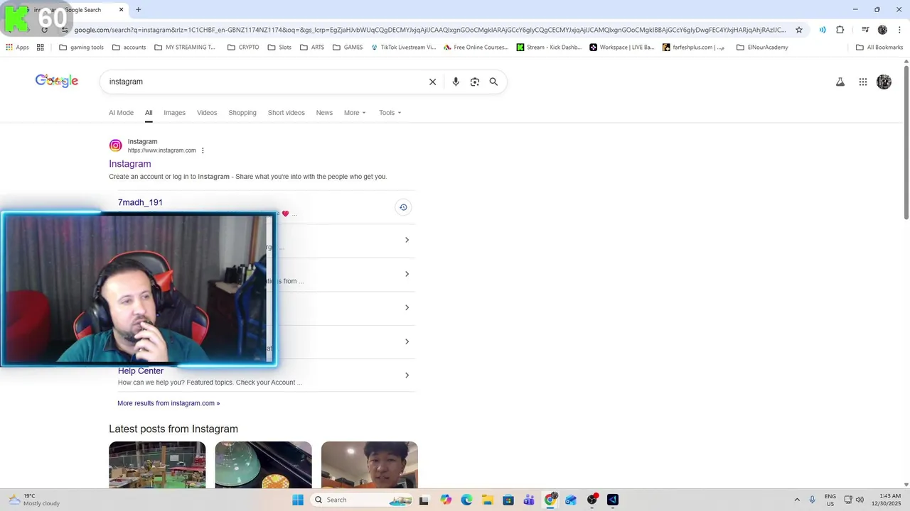Image resolution: width=910 pixels, height=511 pixels.
Task: Open the CRYPTO bookmark folder
Action: click(x=243, y=48)
